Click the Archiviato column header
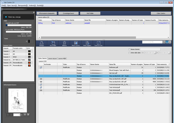Viewport: 174px width, 123px height. tap(50, 65)
